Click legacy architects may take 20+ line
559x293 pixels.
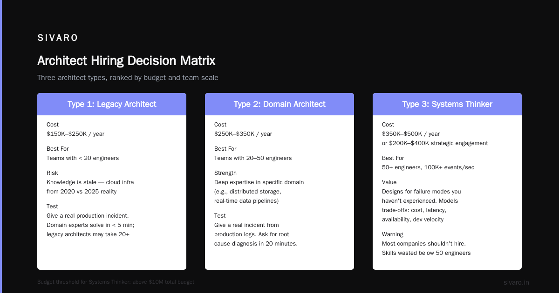click(x=88, y=234)
